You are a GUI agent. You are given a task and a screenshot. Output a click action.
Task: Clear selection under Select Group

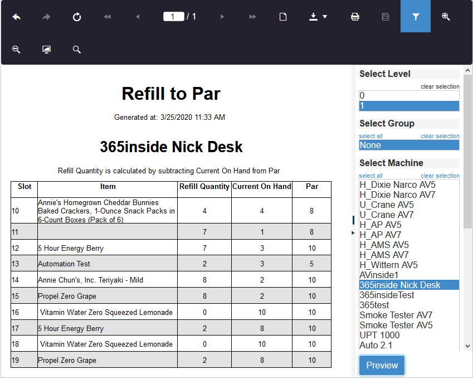click(440, 136)
